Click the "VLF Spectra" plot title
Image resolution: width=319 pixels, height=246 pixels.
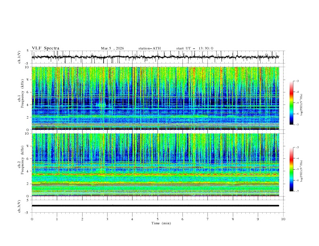click(46, 48)
